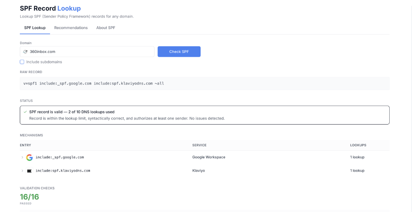Click the Google logo icon in mechanisms

click(30, 157)
